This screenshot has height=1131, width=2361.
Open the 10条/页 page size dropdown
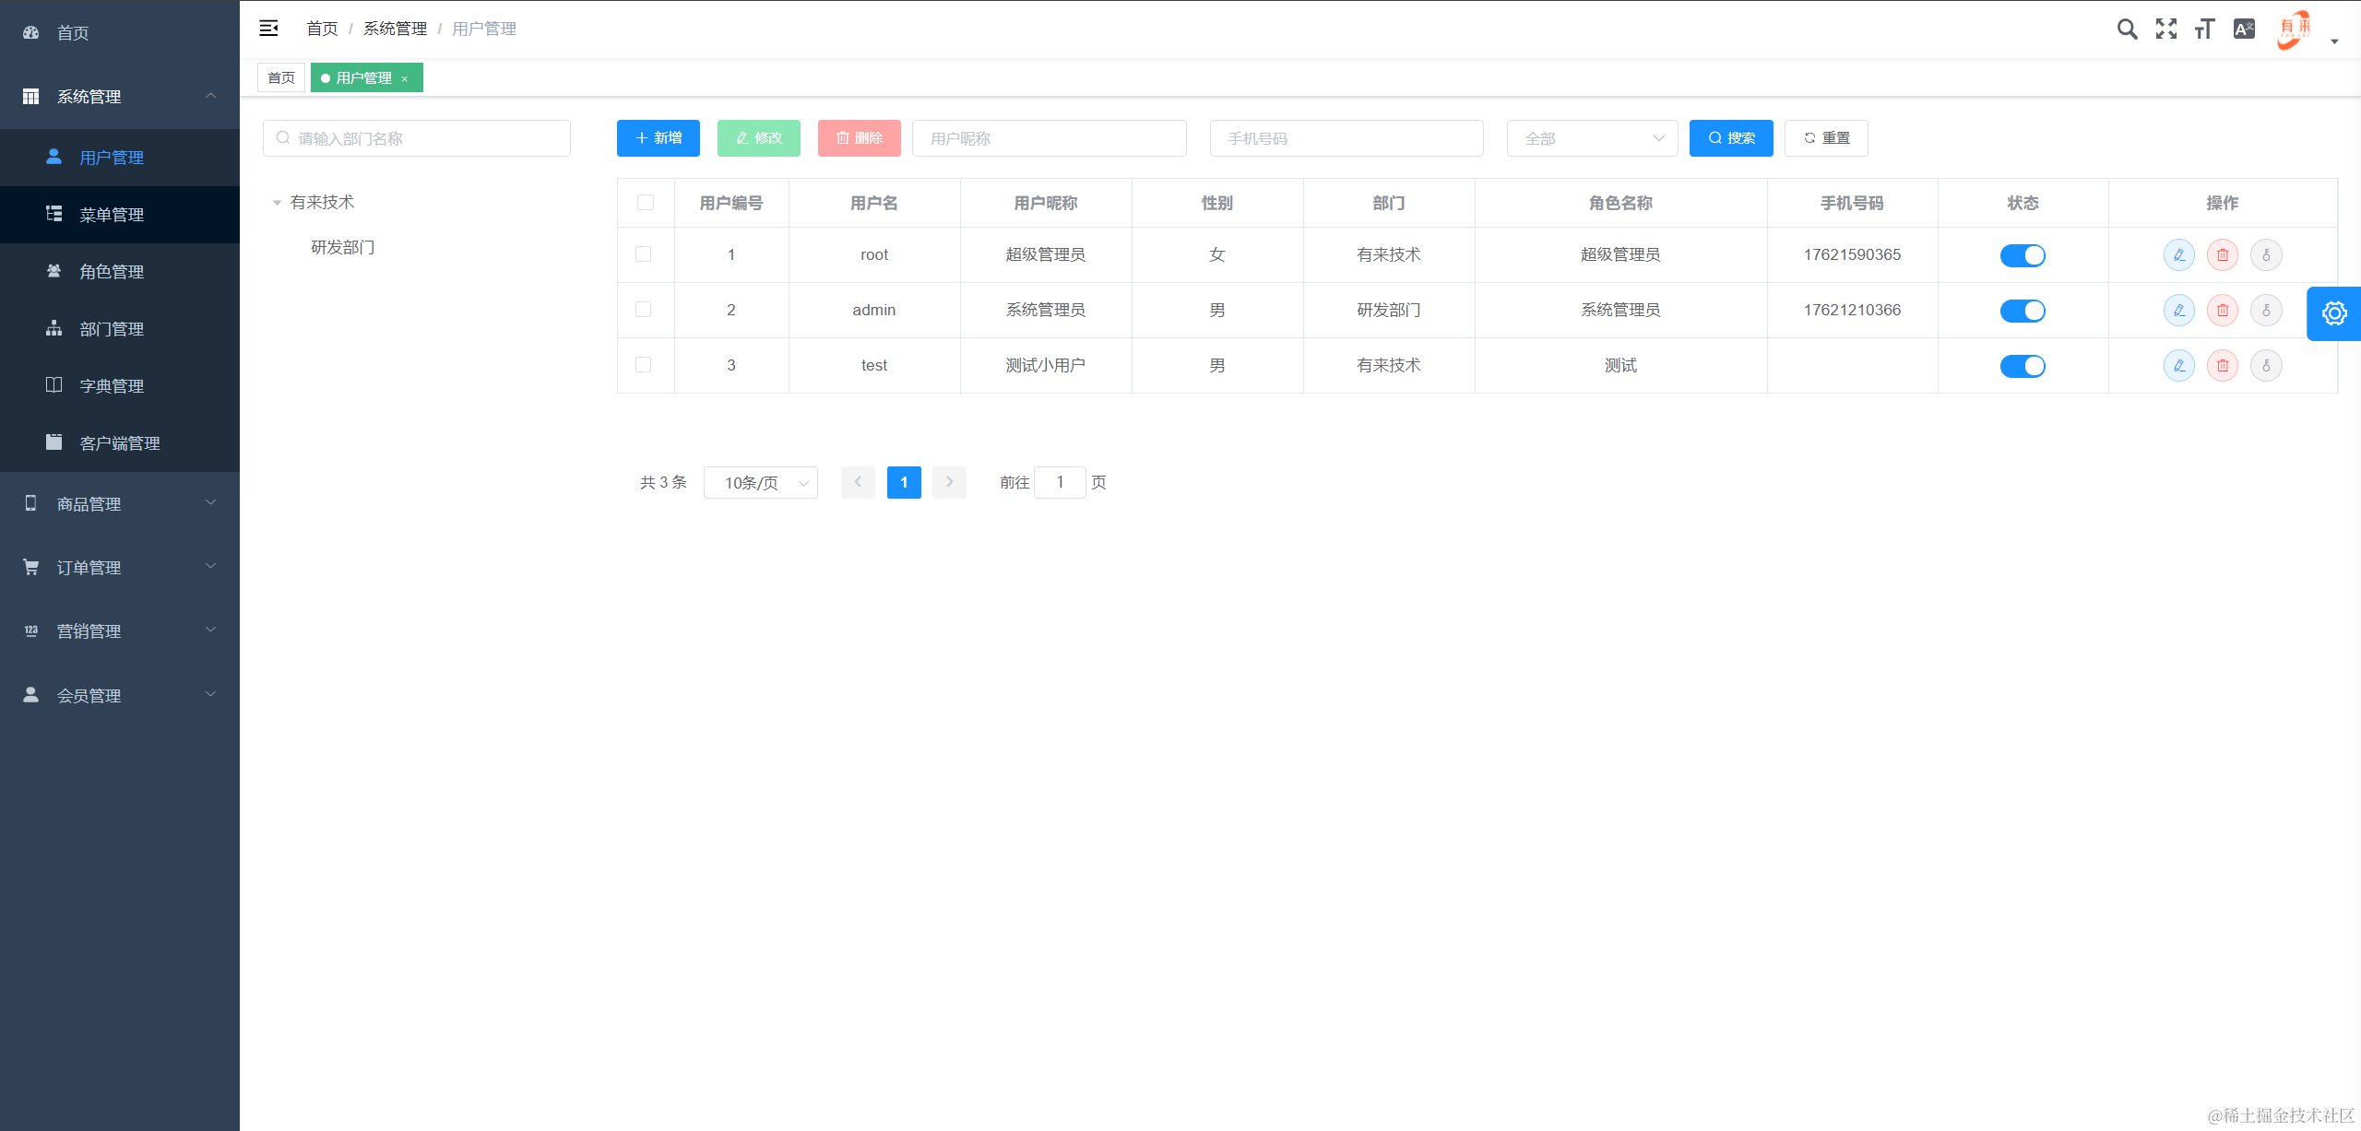pos(760,482)
